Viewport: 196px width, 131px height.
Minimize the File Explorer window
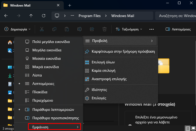(168, 3)
